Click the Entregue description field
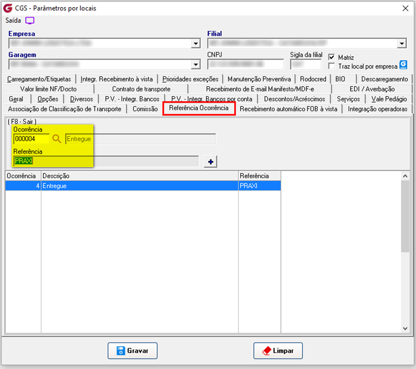This screenshot has width=416, height=369. tap(140, 139)
